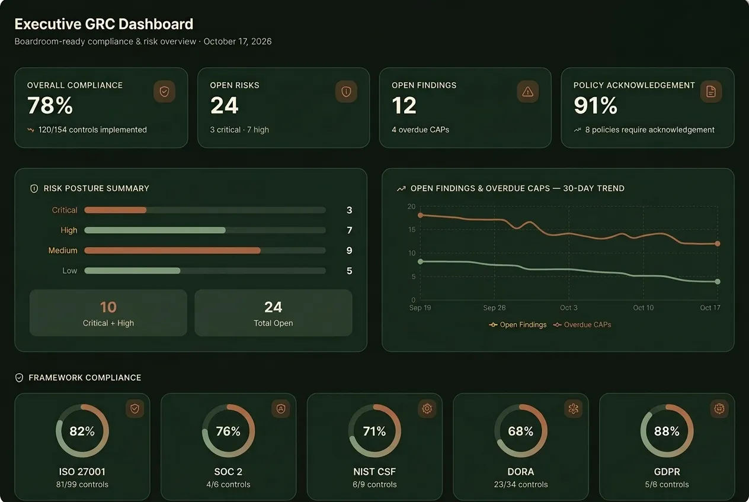Click the ISO 27001 donut ring showing 82%
This screenshot has height=502, width=749.
click(x=82, y=431)
